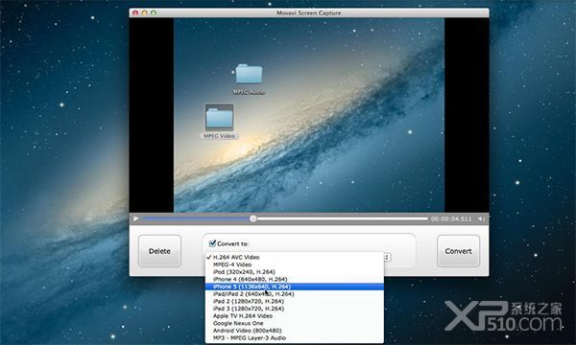Close the Movavi Screen Capture window

click(135, 12)
